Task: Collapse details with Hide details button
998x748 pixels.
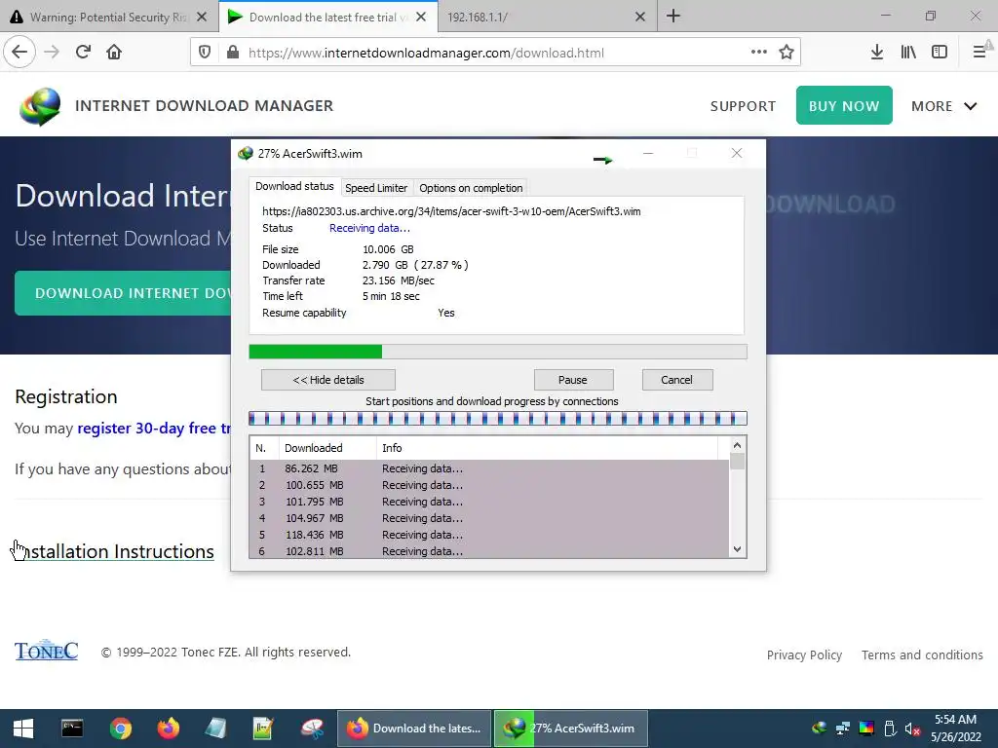Action: (x=327, y=380)
